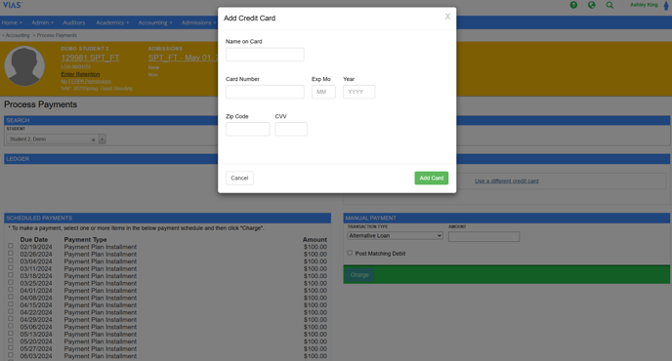Click the green help question mark icon
Screen dimensions: 672x361
[x=573, y=5]
